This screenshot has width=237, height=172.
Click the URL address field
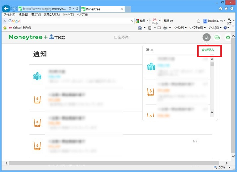pos(44,9)
